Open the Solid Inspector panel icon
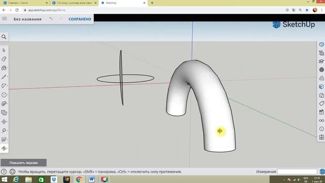Screen dimensions: 325x183 coord(321,137)
